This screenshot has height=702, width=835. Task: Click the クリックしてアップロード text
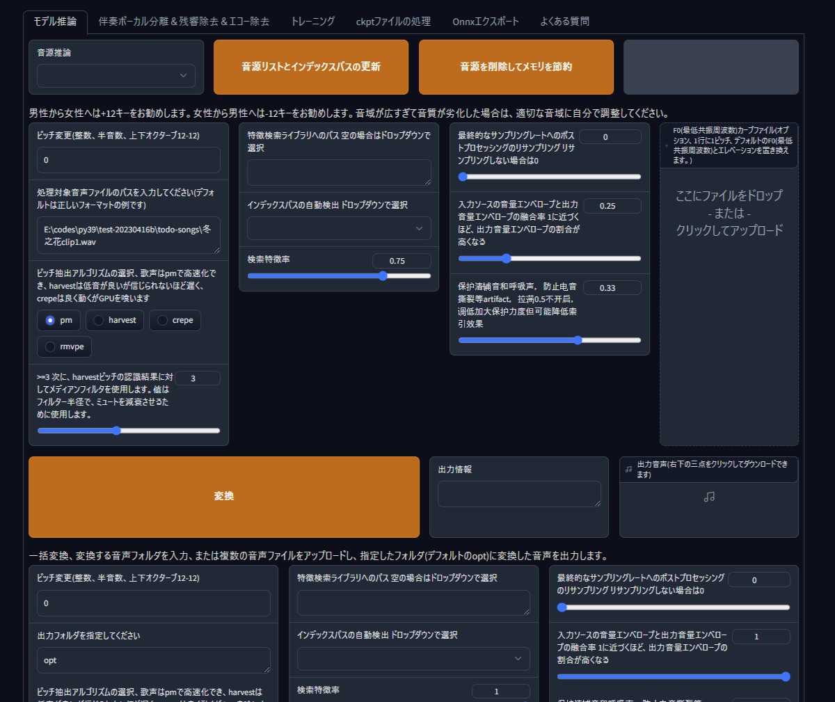click(x=729, y=230)
